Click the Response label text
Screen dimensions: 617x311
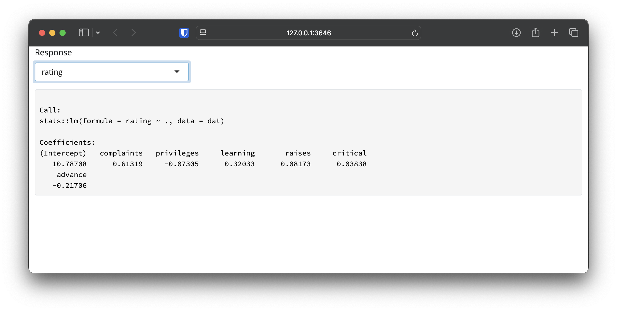click(53, 53)
